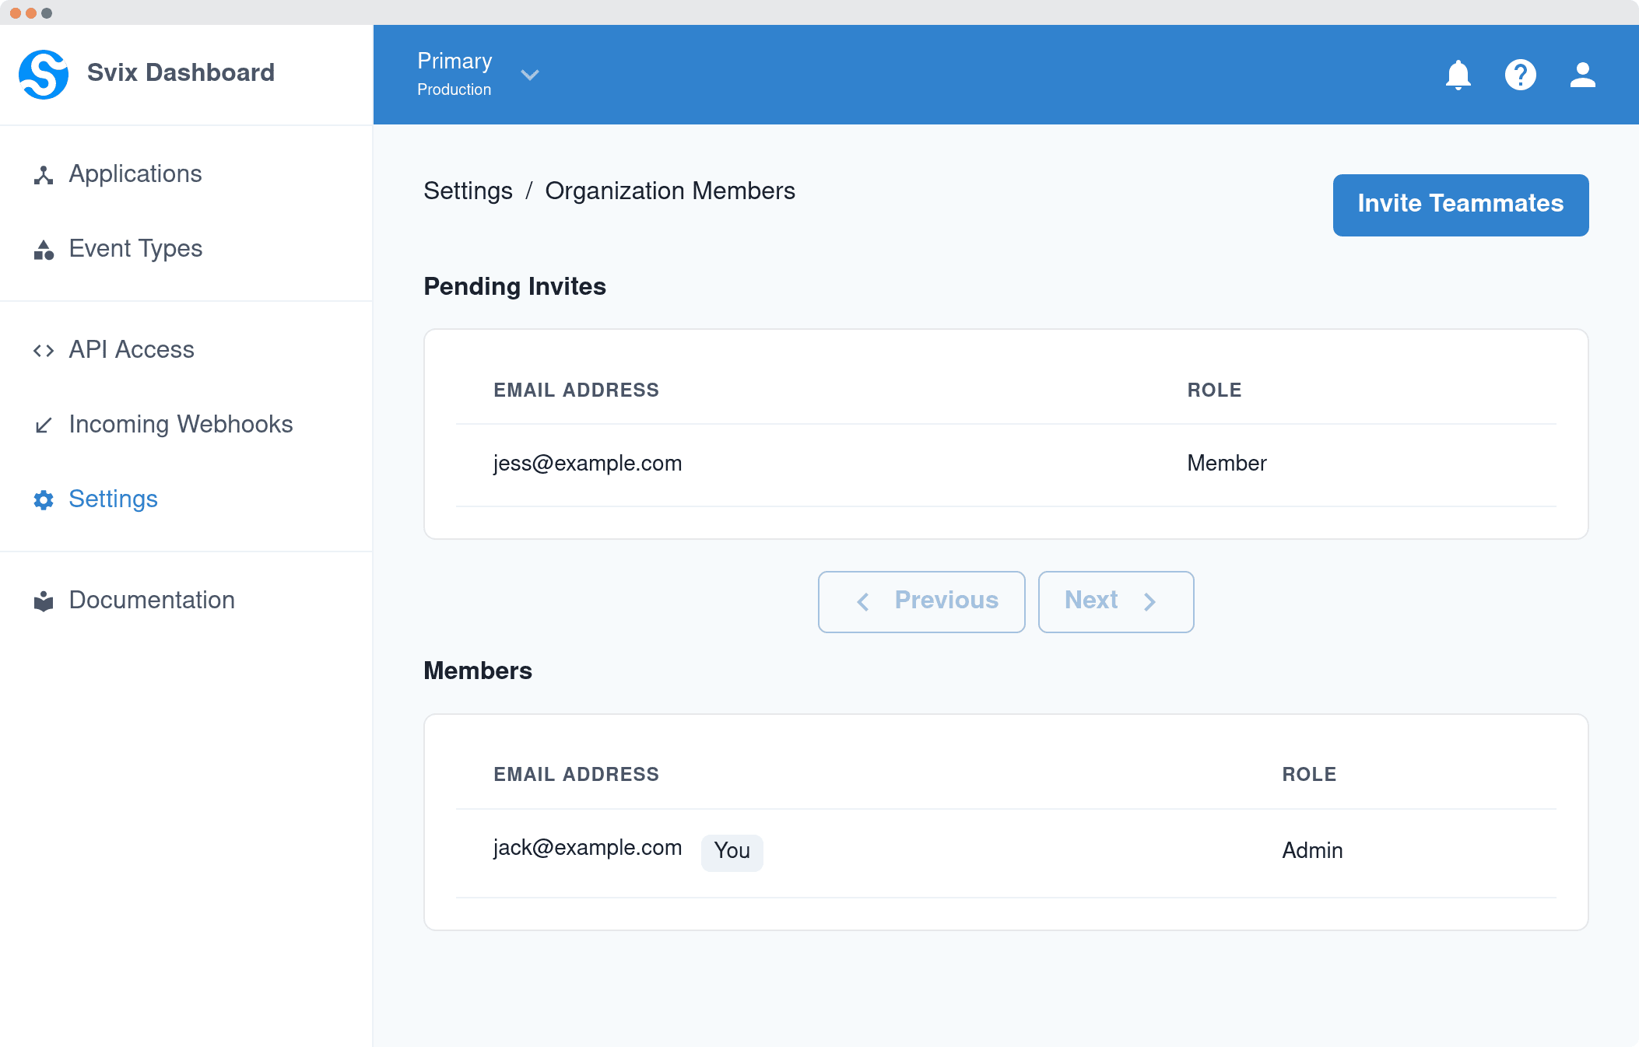Viewport: 1639px width, 1047px height.
Task: Switch to Settings via the breadcrumb
Action: [x=468, y=191]
